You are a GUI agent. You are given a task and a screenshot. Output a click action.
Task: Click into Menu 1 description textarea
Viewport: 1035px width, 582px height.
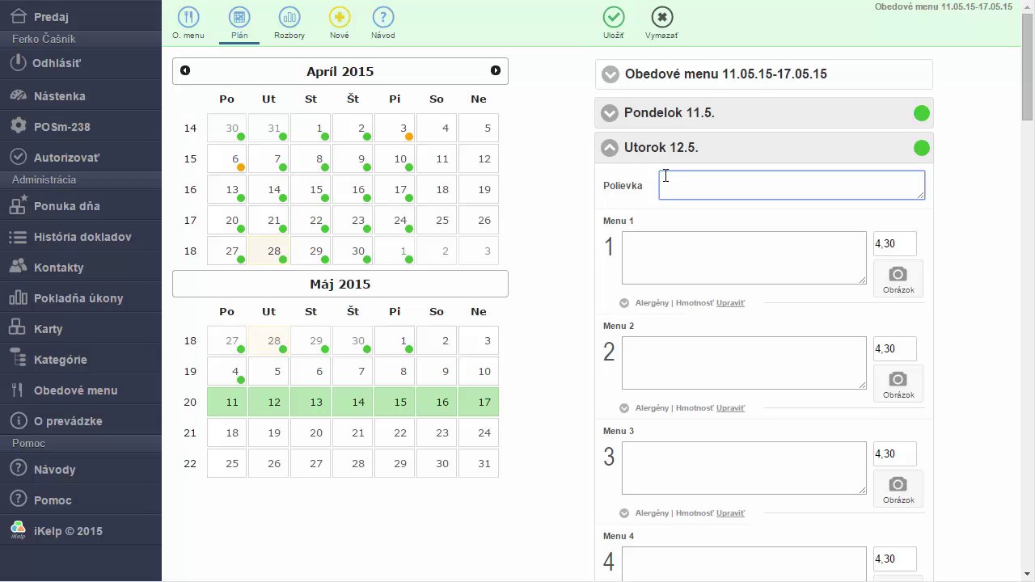[x=744, y=258]
